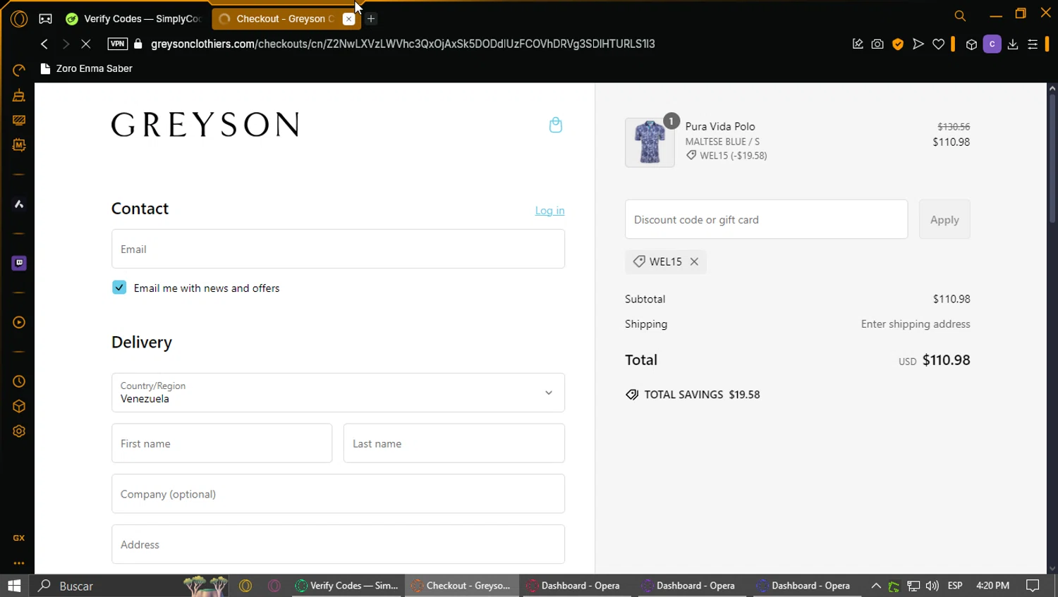Click the Apply discount button

pyautogui.click(x=944, y=219)
